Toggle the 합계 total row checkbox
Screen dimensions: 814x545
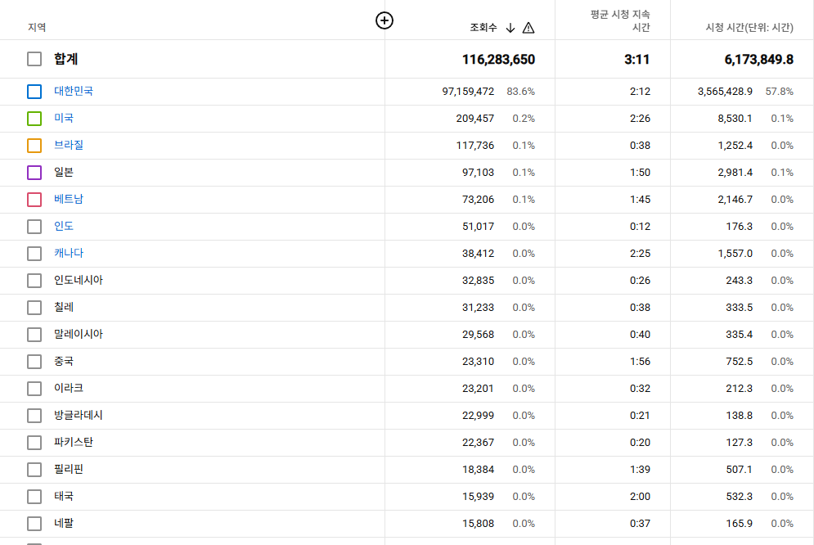34,59
